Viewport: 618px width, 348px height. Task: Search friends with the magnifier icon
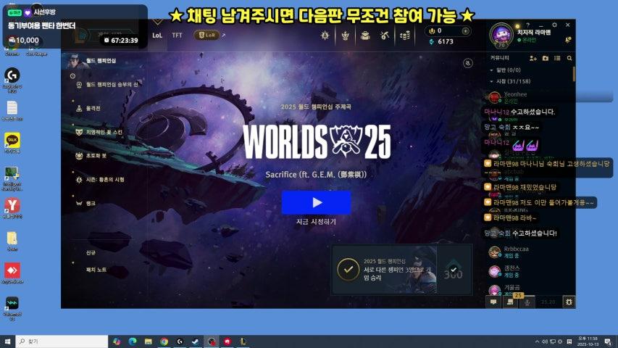pyautogui.click(x=569, y=58)
